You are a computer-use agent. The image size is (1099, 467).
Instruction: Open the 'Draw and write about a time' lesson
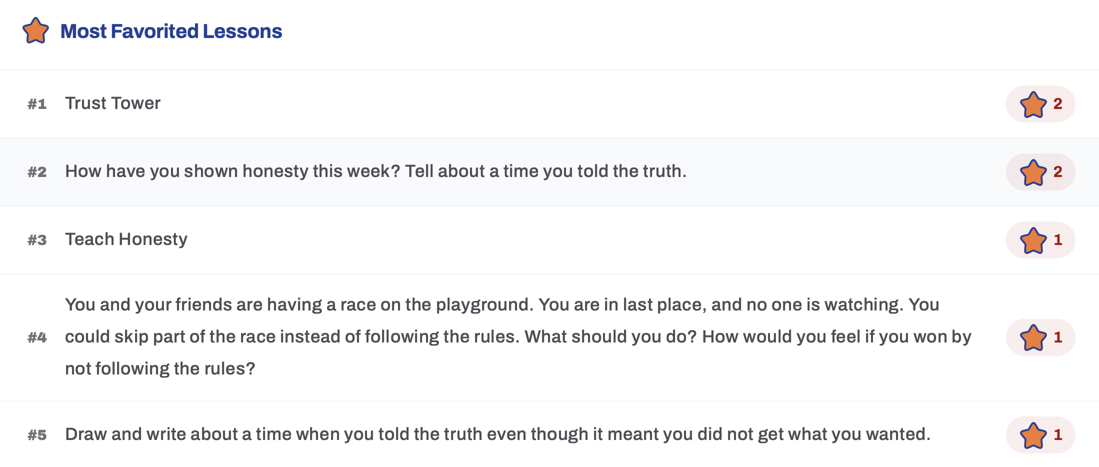coord(497,434)
